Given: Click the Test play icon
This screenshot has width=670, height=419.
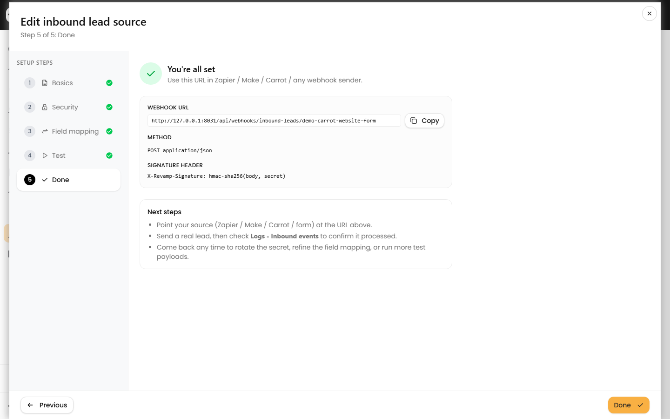Looking at the screenshot, I should [x=45, y=155].
